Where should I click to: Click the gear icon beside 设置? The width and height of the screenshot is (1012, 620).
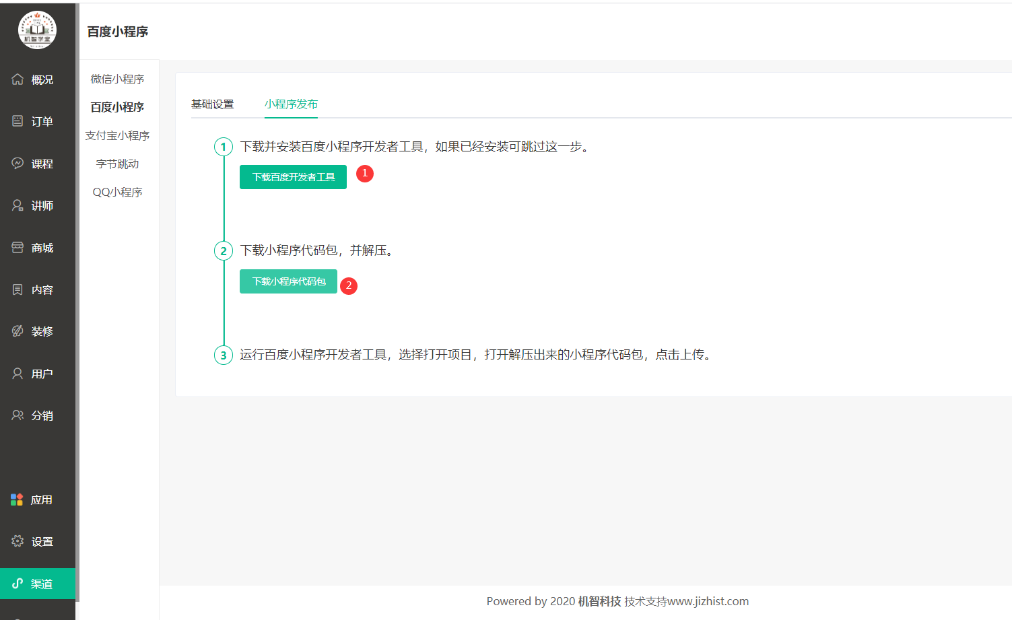(x=18, y=541)
